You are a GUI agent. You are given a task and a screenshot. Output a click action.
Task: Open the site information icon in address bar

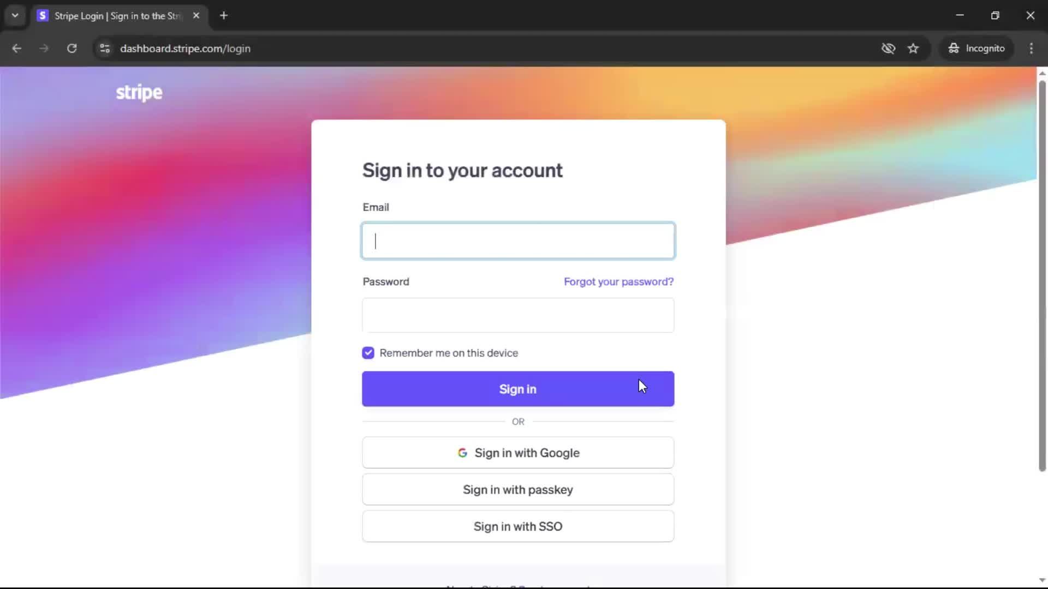coord(105,49)
